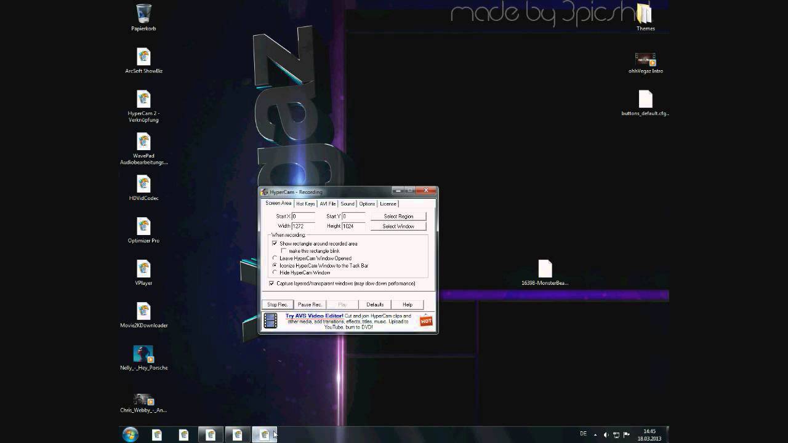Viewport: 788px width, 443px height.
Task: Click the Defaults button
Action: pyautogui.click(x=375, y=305)
